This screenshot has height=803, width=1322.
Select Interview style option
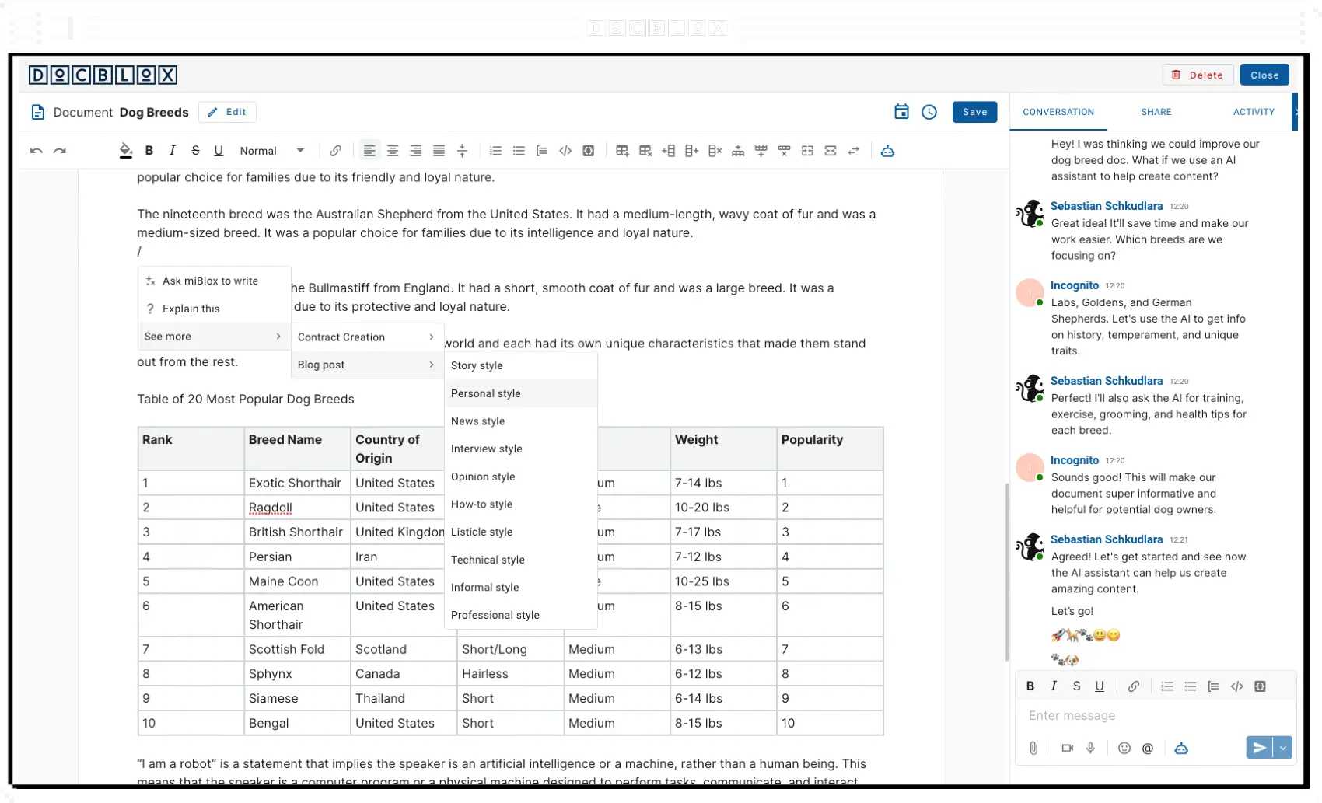(x=521, y=449)
